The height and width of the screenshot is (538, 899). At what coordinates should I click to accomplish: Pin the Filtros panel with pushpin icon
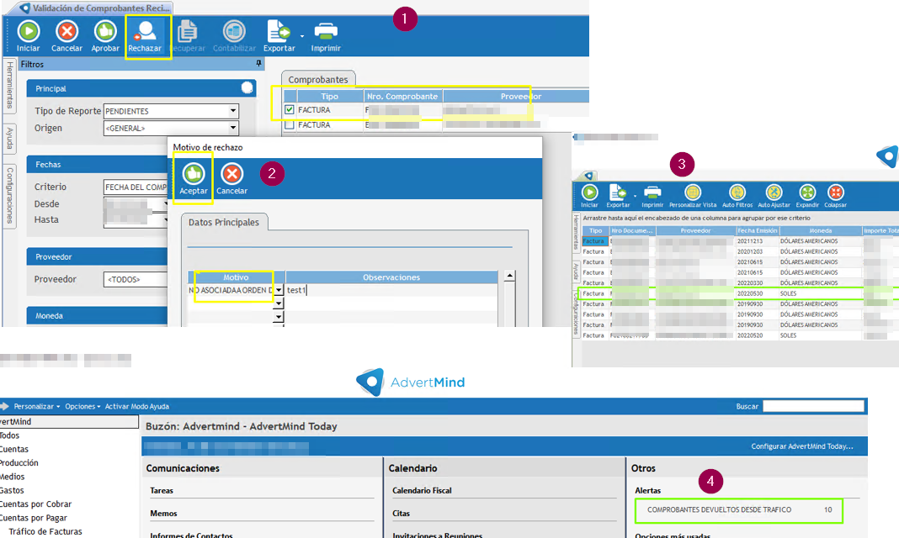click(258, 64)
